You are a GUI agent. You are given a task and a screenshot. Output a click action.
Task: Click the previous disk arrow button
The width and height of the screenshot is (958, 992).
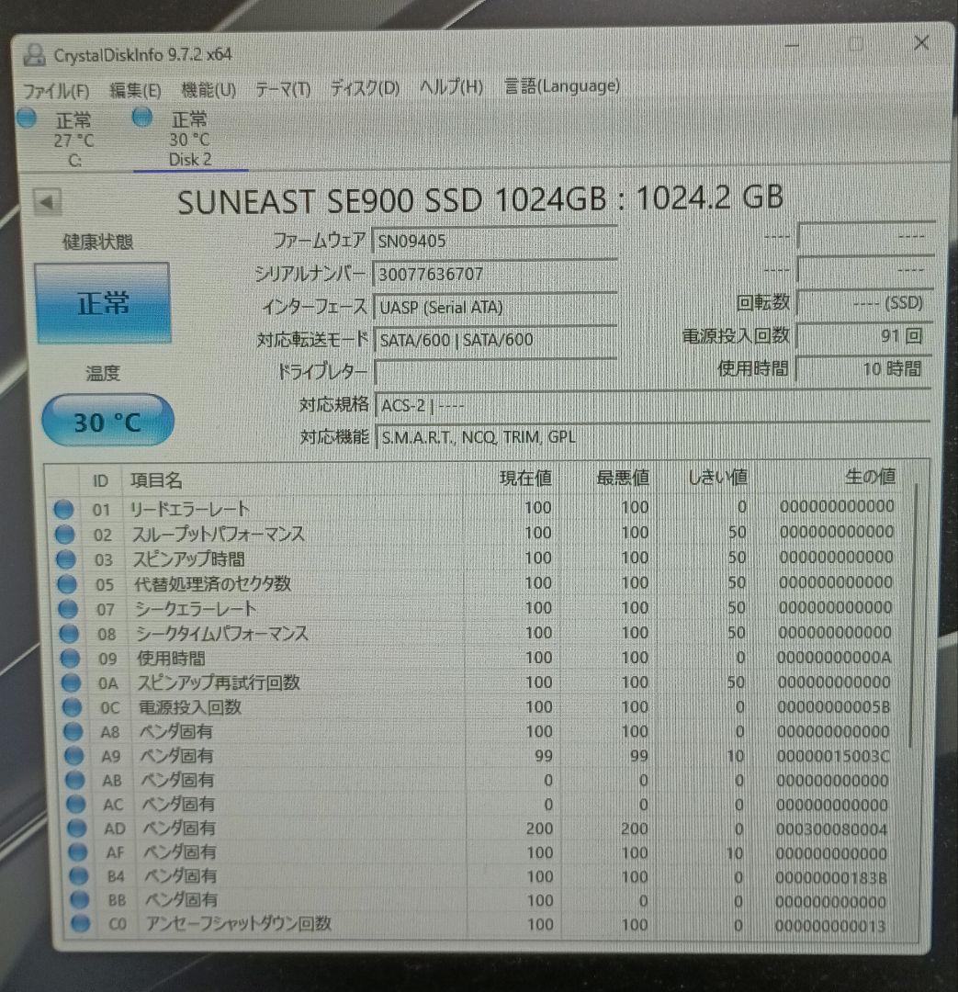coord(47,202)
